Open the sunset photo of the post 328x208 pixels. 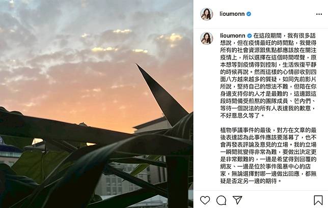tap(96, 104)
